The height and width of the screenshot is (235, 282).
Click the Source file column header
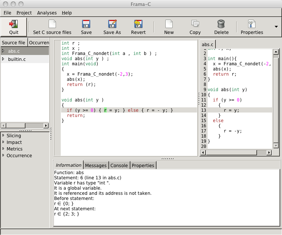point(14,42)
